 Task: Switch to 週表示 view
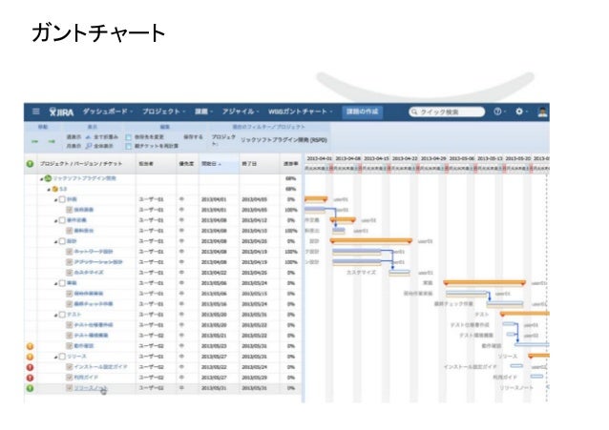73,137
